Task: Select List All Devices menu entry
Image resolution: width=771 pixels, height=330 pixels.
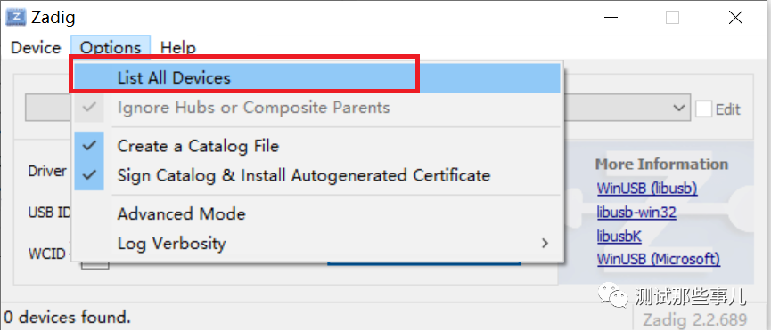Action: 317,78
